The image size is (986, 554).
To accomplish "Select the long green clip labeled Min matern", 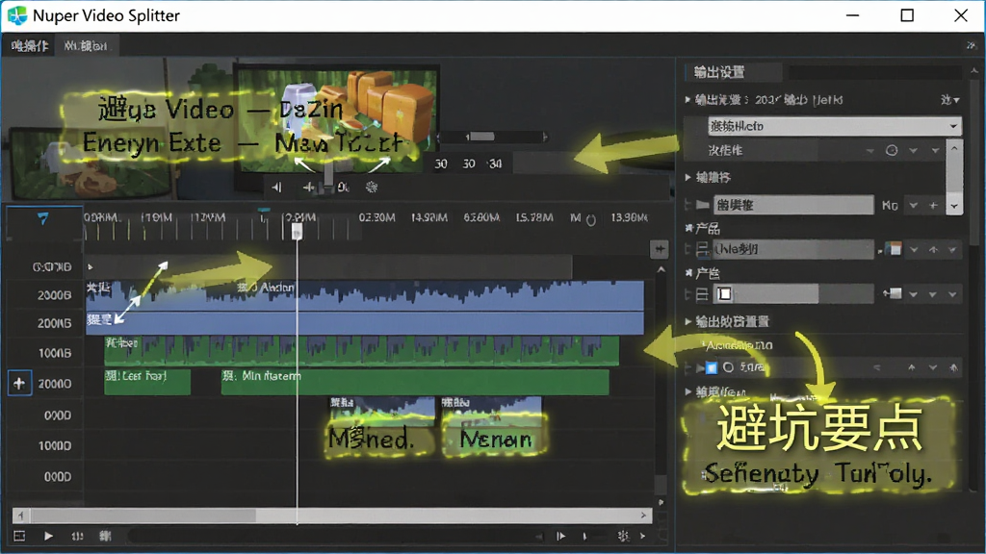I will [x=415, y=382].
